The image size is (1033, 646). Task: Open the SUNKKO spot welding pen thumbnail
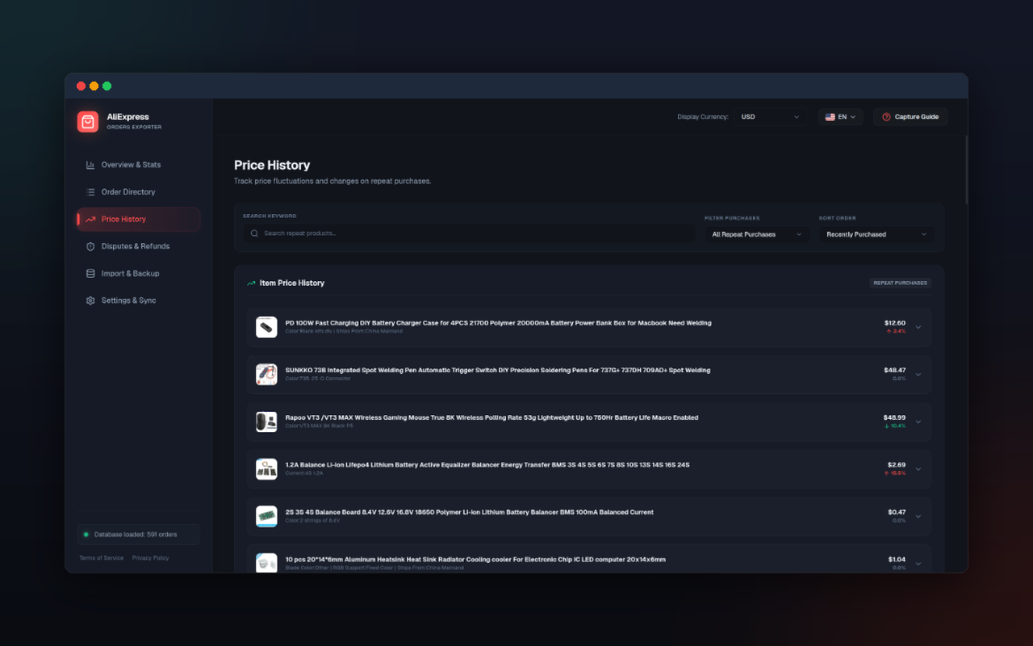click(x=266, y=374)
